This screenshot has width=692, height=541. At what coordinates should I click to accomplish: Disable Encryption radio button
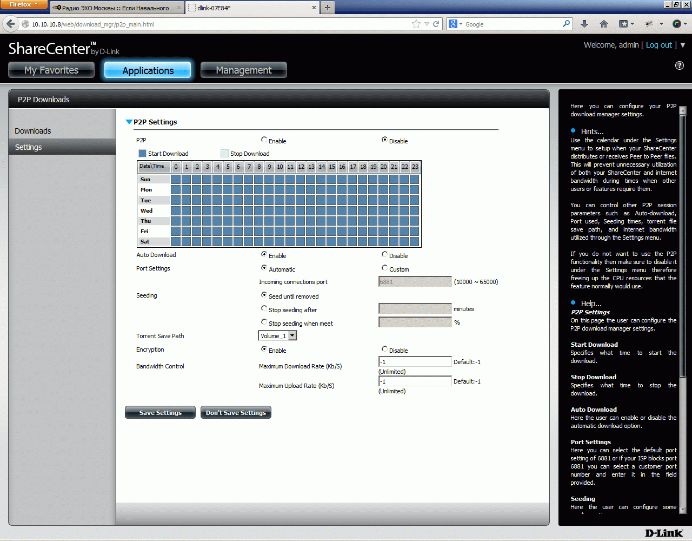[384, 349]
